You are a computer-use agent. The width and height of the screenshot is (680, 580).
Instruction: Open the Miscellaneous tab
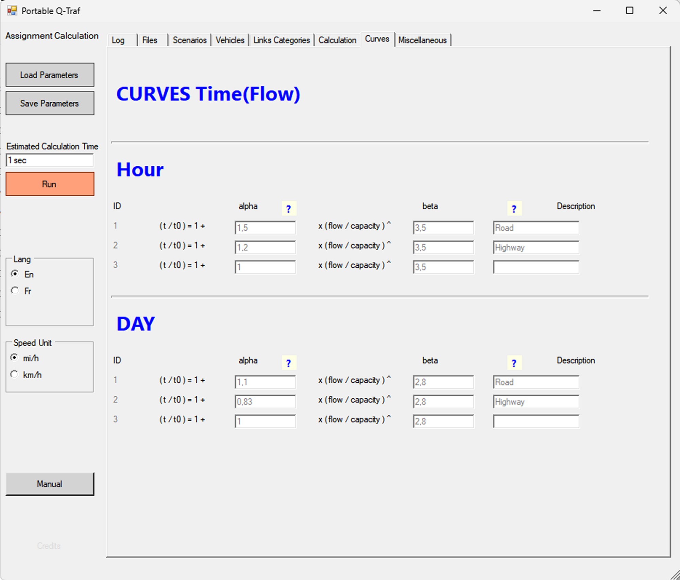(423, 40)
